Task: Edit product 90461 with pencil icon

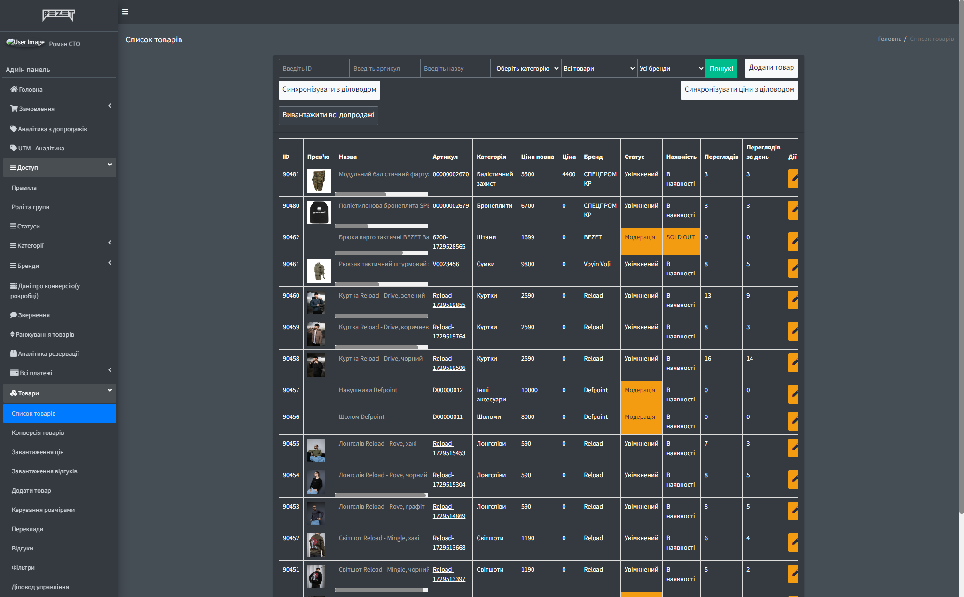Action: (x=793, y=268)
